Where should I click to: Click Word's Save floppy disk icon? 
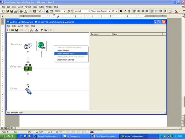click(x=12, y=11)
